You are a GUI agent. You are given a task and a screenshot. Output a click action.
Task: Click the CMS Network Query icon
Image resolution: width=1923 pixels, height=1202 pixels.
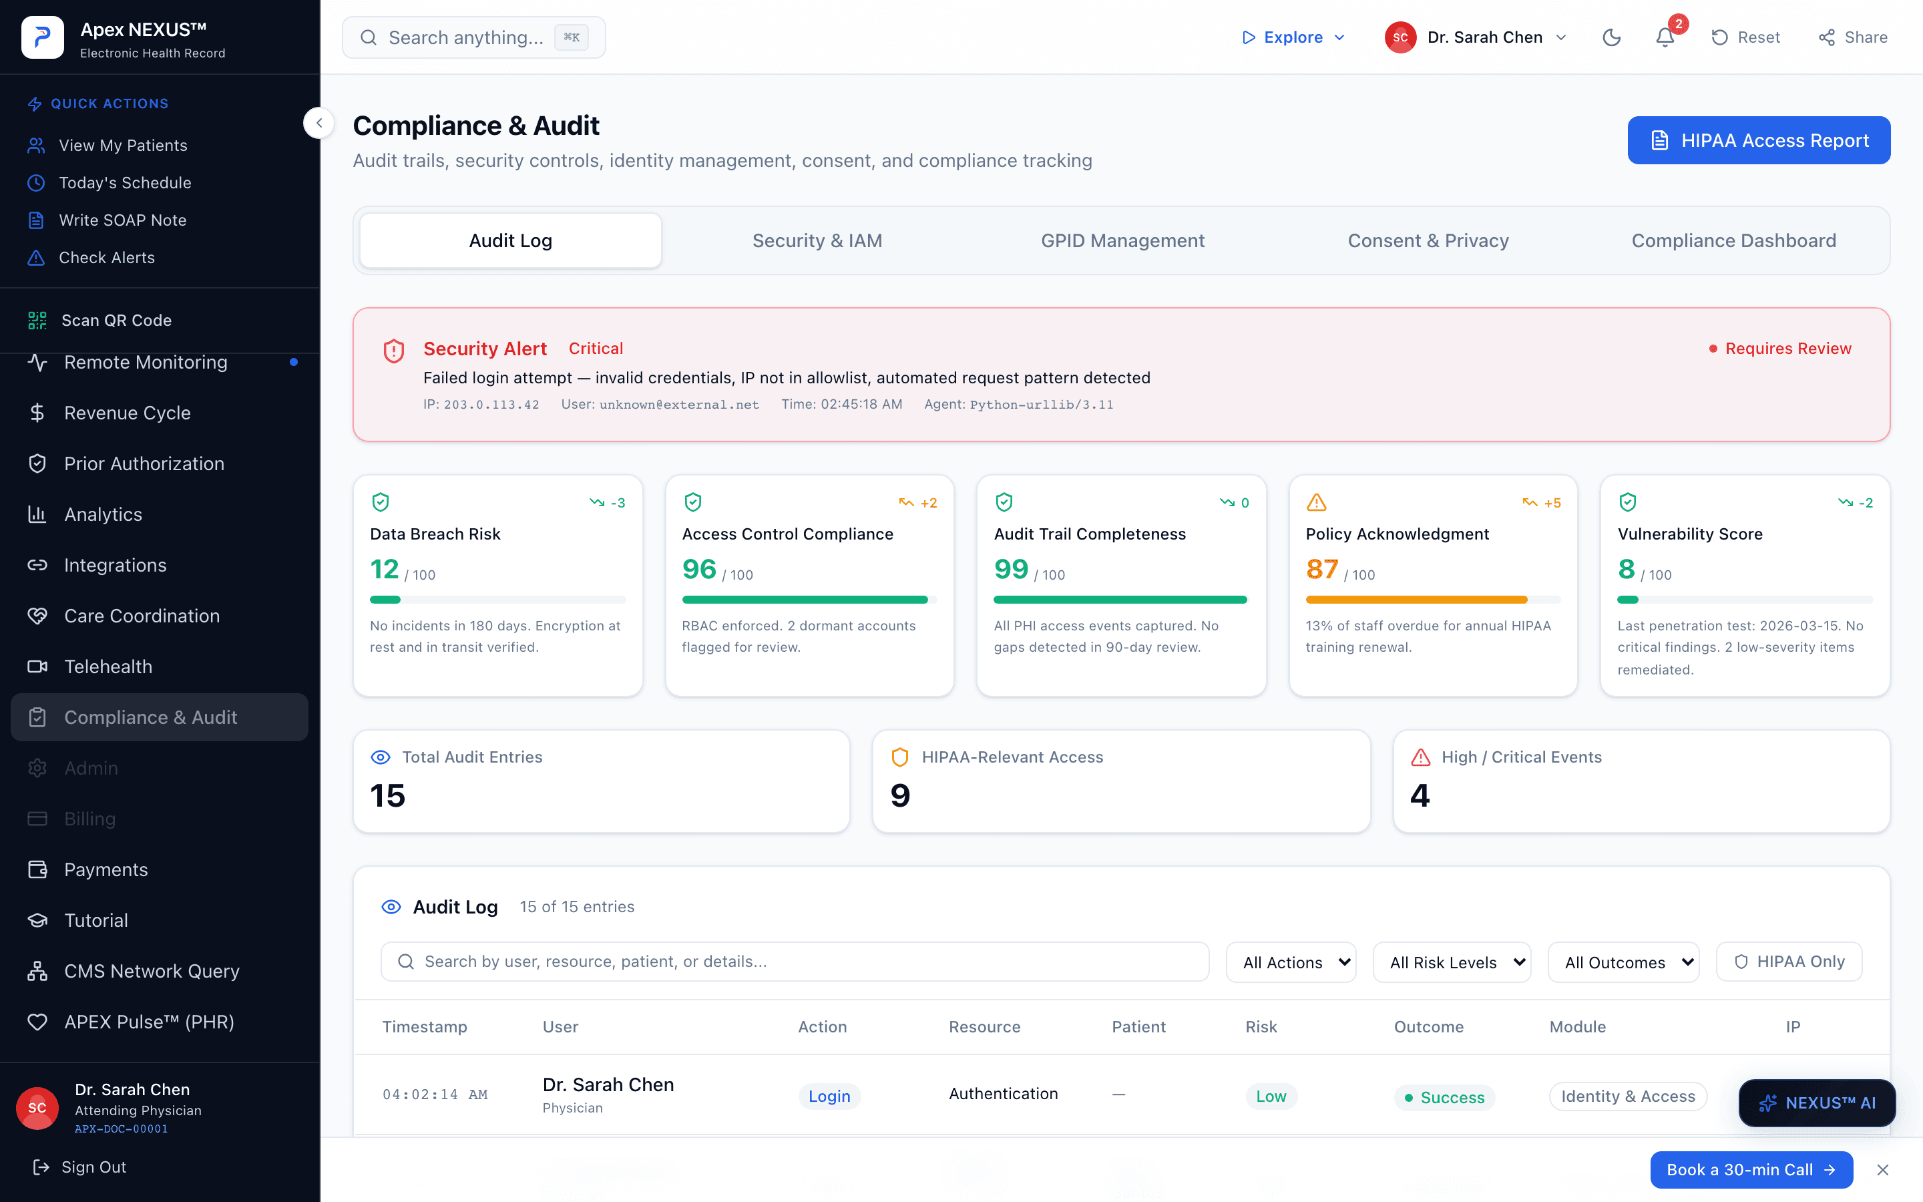click(x=37, y=971)
